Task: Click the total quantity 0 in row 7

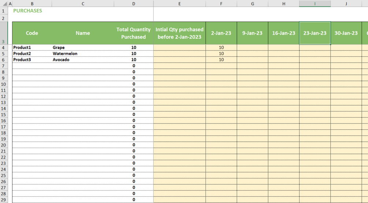Action: click(134, 66)
